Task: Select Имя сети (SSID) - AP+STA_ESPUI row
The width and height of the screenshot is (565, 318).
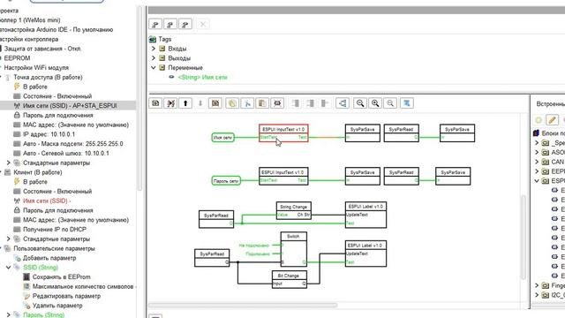Action: (68, 106)
